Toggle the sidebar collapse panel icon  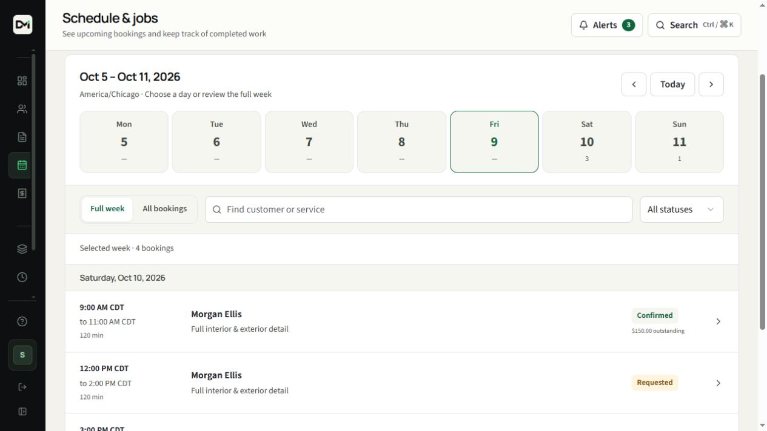tap(22, 412)
